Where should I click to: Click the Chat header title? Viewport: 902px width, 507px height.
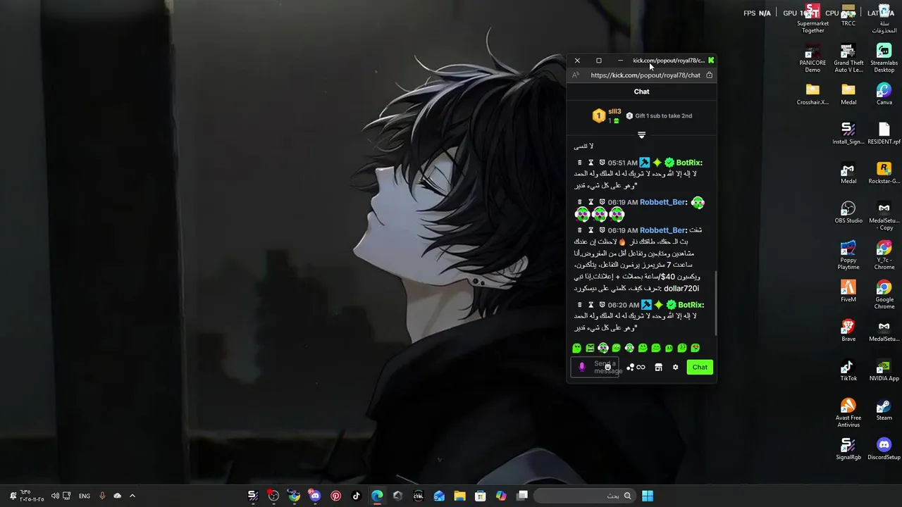[641, 92]
